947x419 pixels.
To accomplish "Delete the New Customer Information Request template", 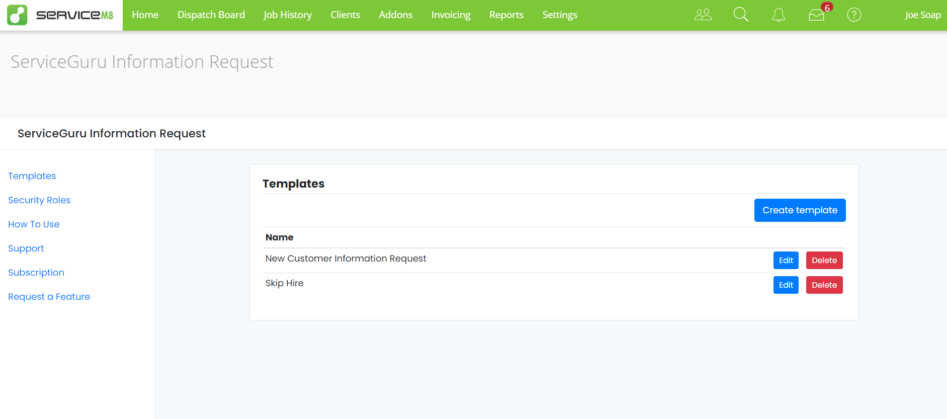I will coord(824,261).
